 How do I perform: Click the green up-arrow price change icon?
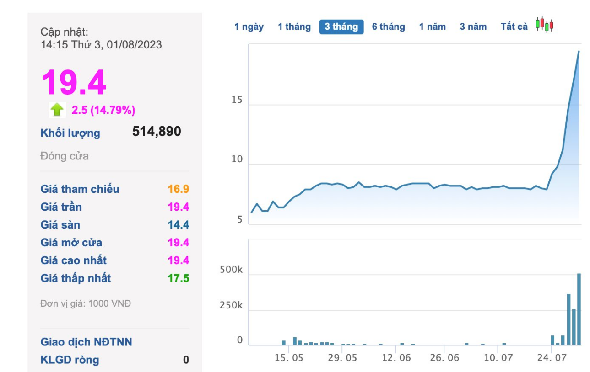pyautogui.click(x=57, y=110)
